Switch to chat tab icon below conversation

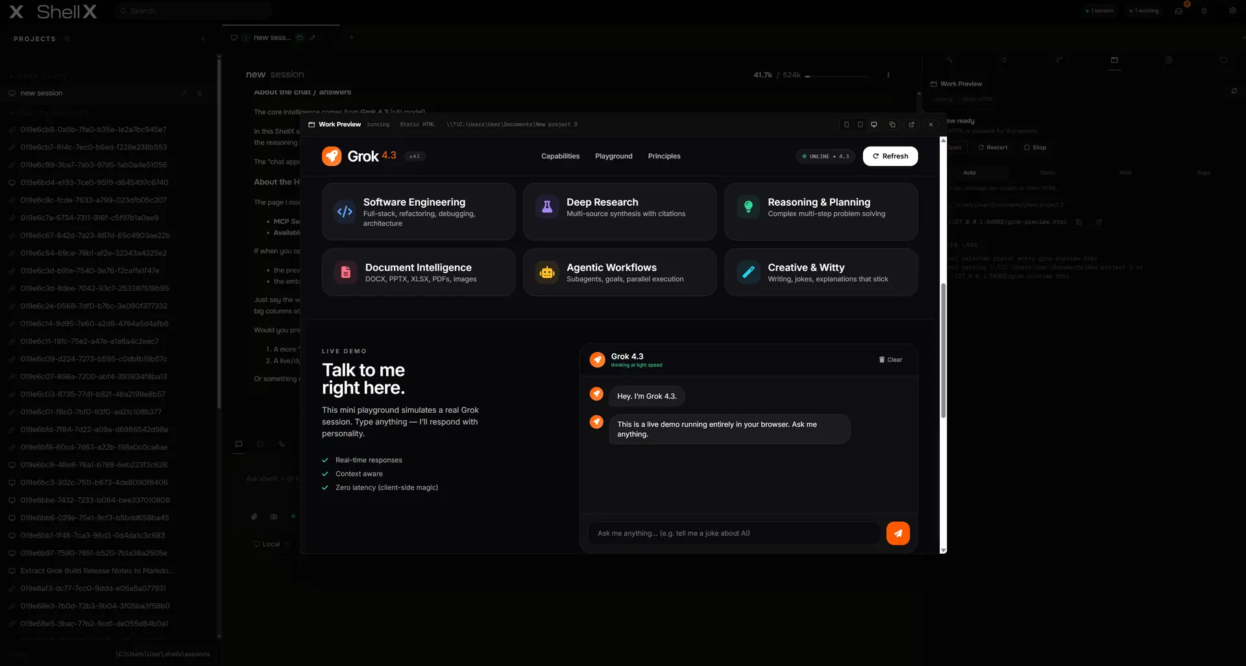[239, 444]
